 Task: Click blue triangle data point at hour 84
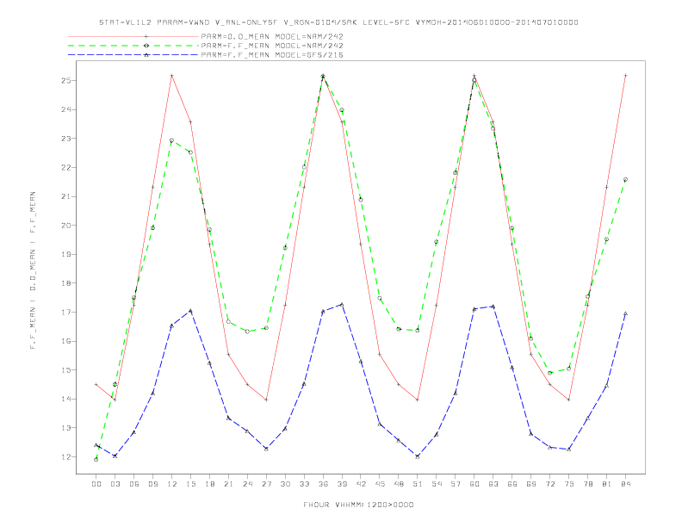[625, 313]
